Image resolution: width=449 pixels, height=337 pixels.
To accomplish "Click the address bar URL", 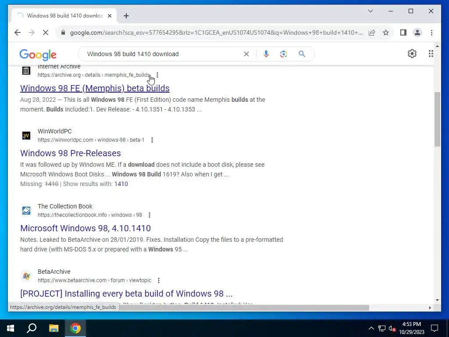I will point(216,32).
